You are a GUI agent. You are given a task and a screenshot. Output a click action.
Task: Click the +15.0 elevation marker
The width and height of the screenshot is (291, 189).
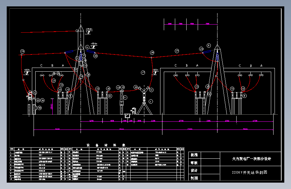(94, 46)
